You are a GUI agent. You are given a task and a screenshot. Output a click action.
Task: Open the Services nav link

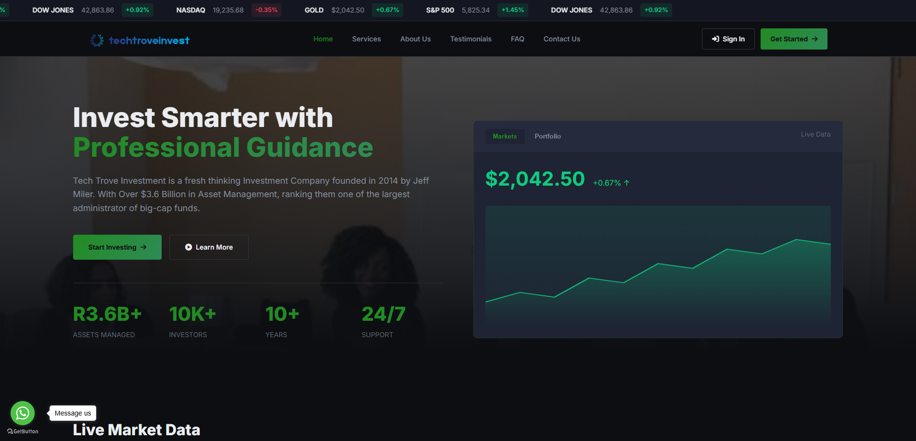pos(367,39)
